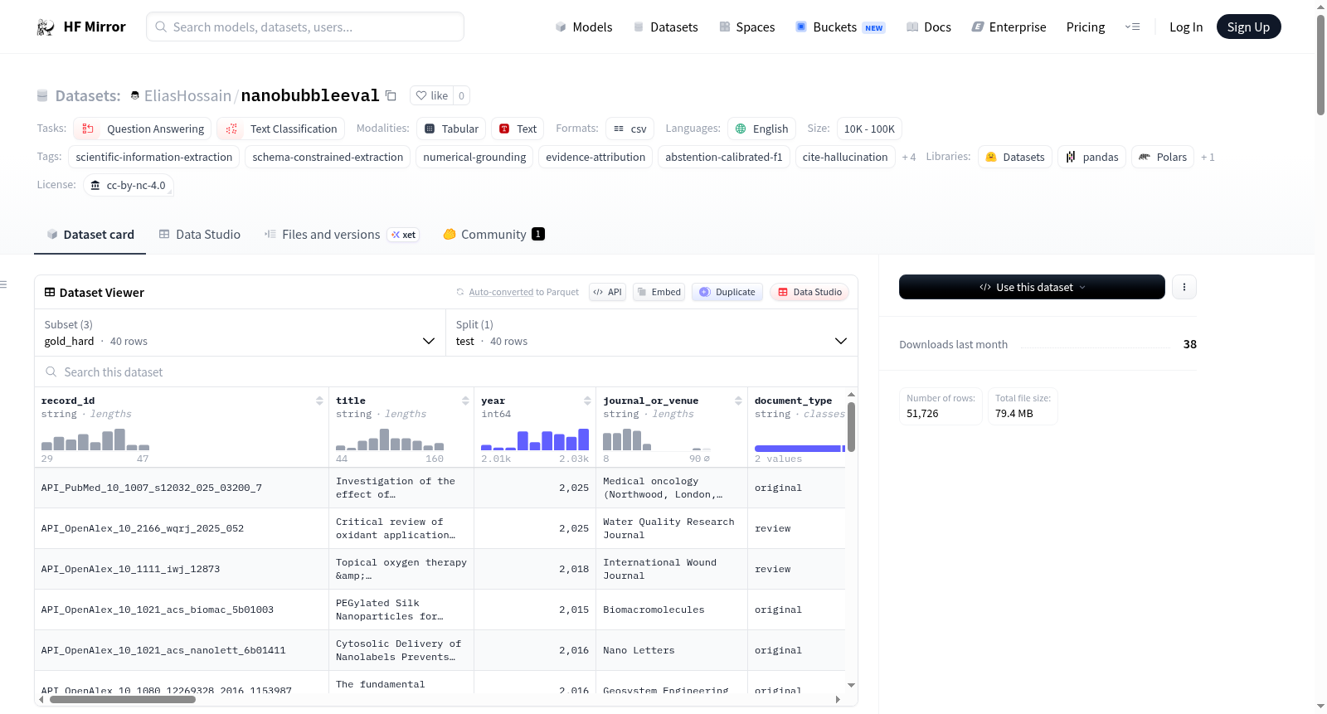The image size is (1327, 714).
Task: Click the record_id length histogram
Action: [x=95, y=439]
